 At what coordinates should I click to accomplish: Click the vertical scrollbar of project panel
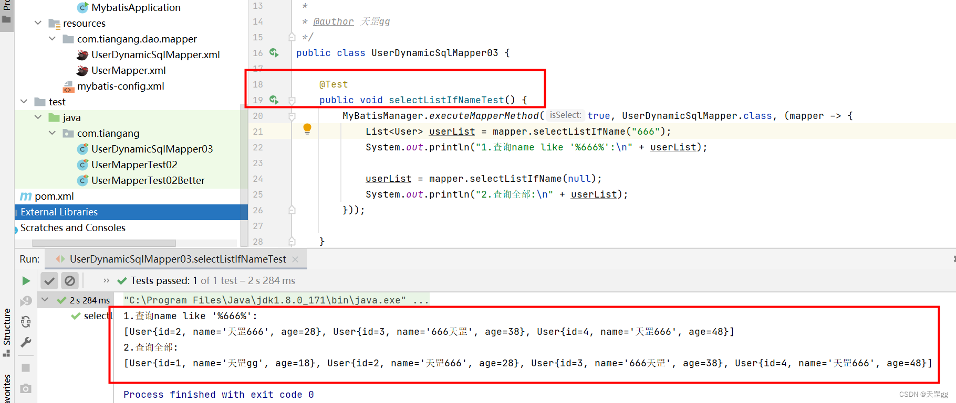pos(244,177)
